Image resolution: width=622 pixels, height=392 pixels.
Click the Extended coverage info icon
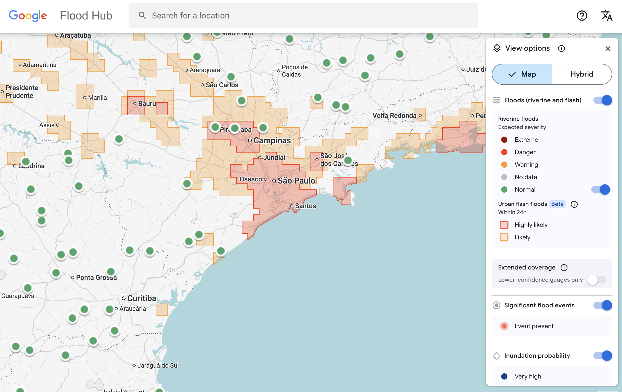[564, 268]
